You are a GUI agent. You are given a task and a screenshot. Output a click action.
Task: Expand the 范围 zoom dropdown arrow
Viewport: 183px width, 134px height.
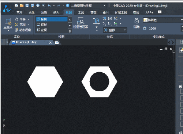point(28,25)
